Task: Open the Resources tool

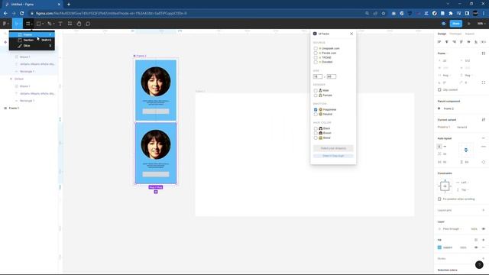Action: tap(70, 24)
